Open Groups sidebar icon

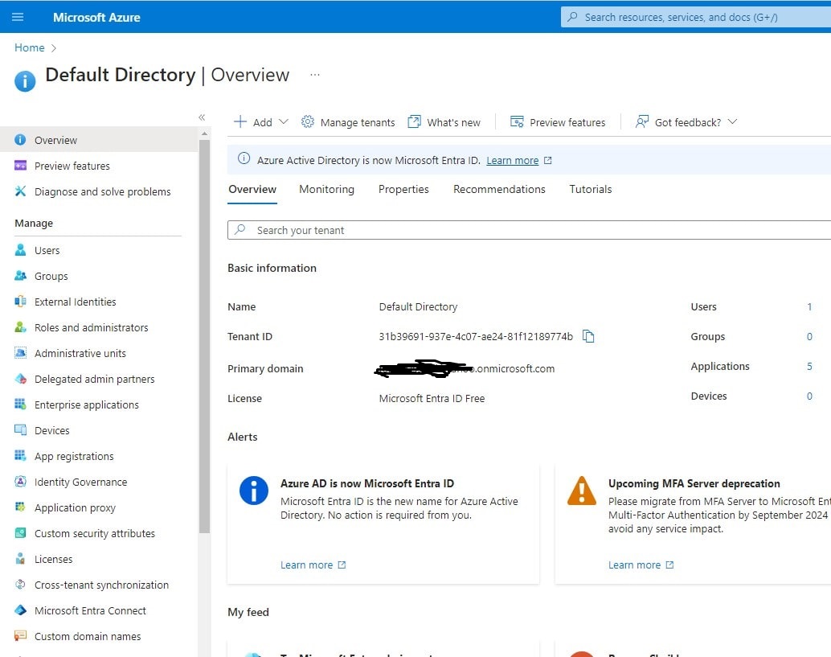pyautogui.click(x=20, y=276)
